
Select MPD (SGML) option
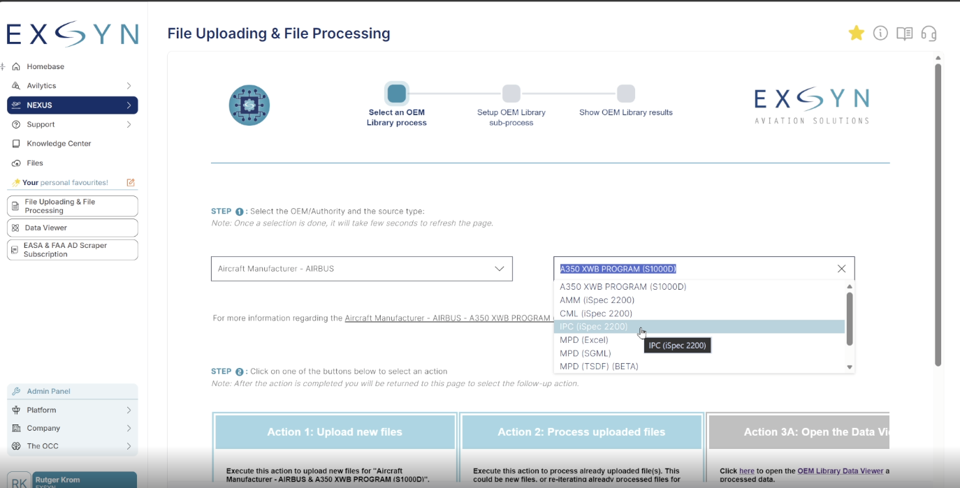click(x=699, y=353)
